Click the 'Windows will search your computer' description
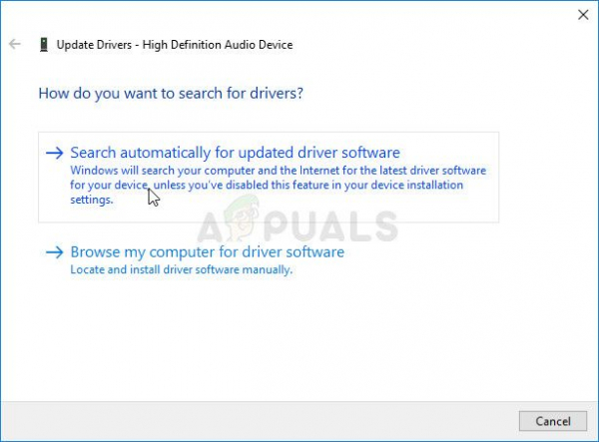The image size is (599, 442). [x=279, y=186]
